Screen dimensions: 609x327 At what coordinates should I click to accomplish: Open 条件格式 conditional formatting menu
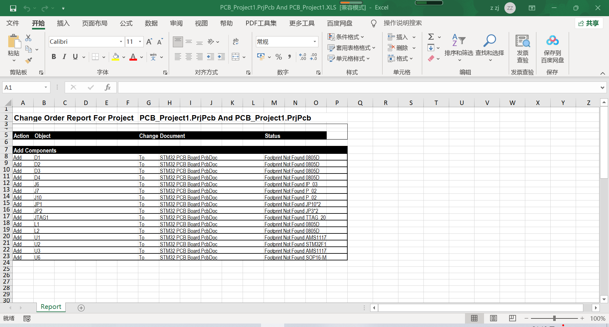coord(346,37)
